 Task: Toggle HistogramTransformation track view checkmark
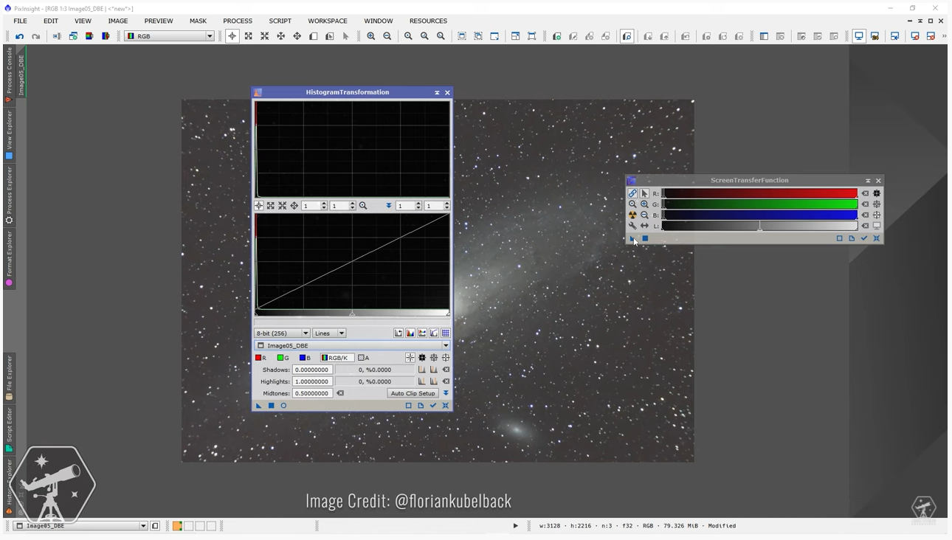coord(433,406)
